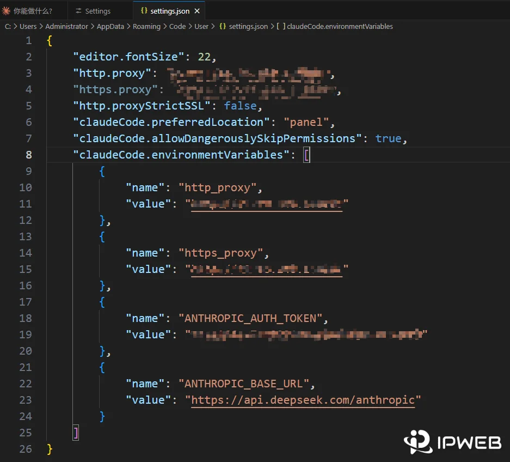Open the Roaming breadcrumb
510x462 pixels.
tap(147, 26)
